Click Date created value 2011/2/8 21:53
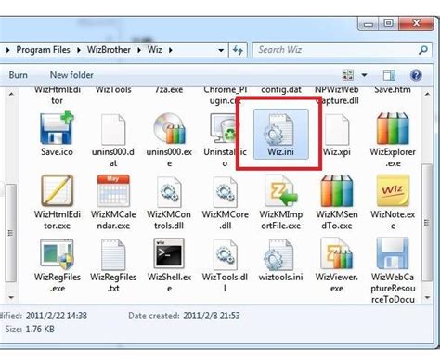Viewport: 440px width, 362px height. [212, 316]
